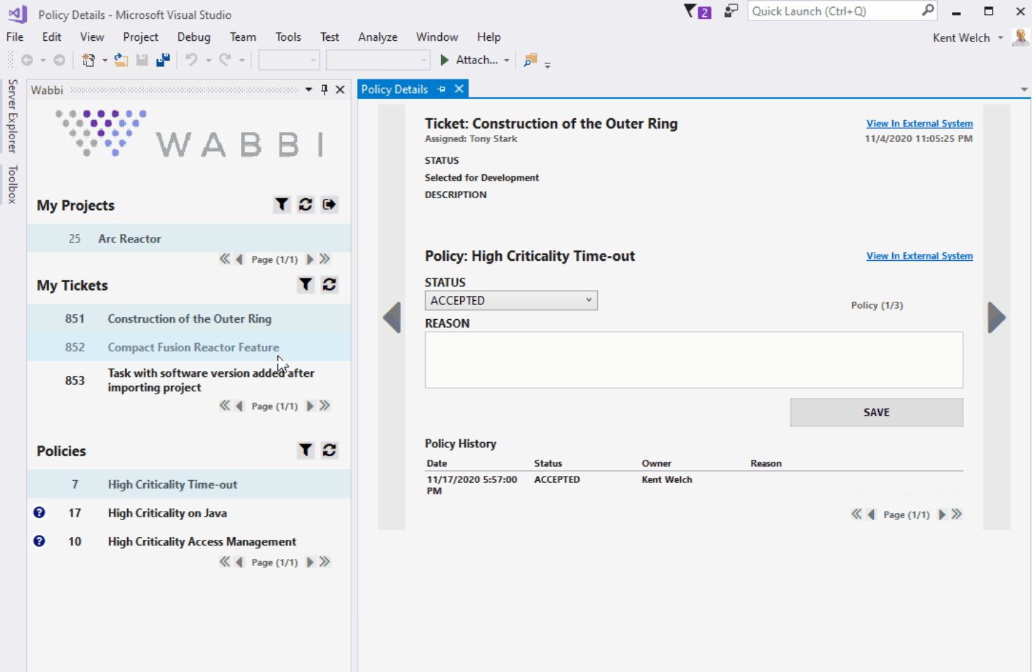Click New Project toolbar icon
The height and width of the screenshot is (672, 1032).
pos(89,60)
